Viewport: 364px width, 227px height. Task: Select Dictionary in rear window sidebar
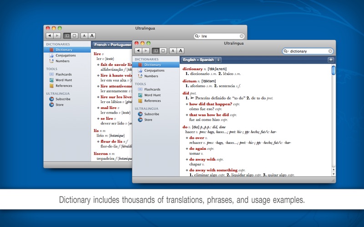click(x=67, y=49)
